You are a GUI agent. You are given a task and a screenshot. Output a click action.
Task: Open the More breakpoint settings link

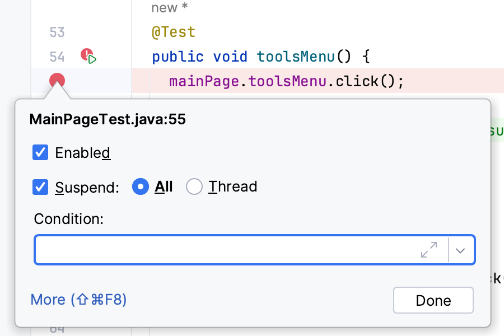click(x=79, y=300)
